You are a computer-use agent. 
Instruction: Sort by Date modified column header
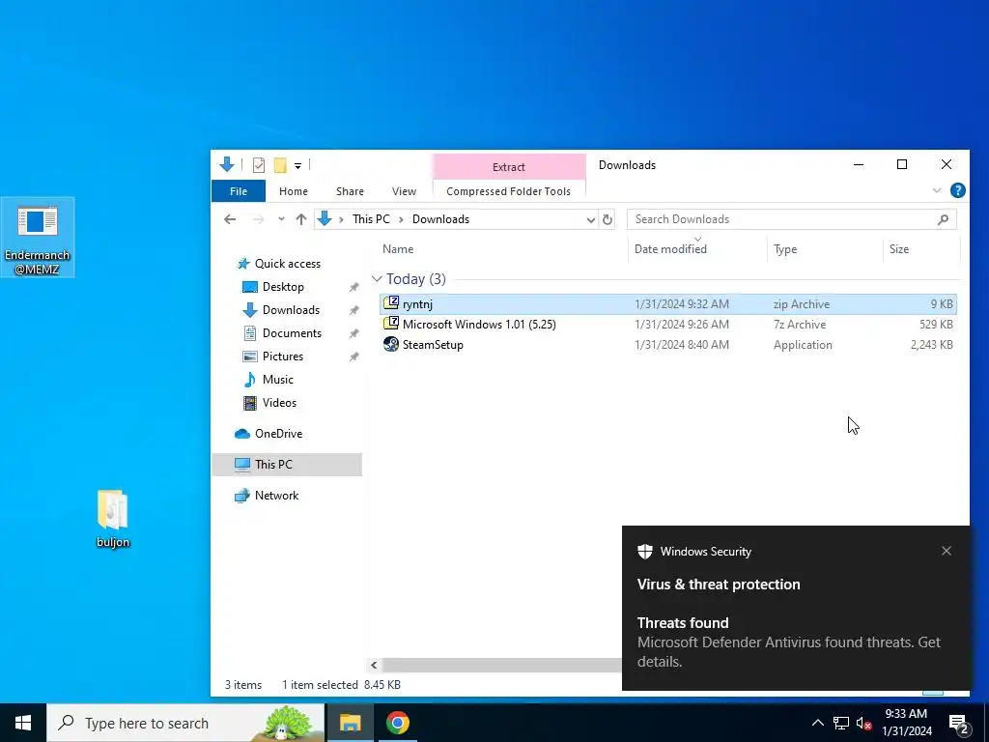click(670, 249)
